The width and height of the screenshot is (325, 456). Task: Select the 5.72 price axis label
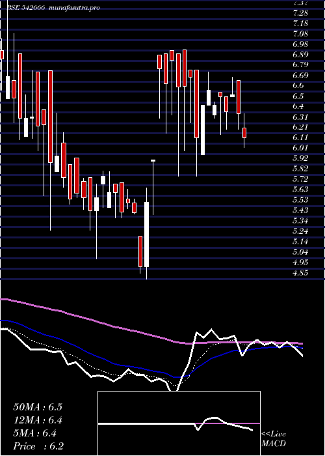coord(300,179)
